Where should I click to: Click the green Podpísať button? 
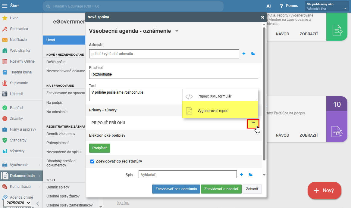tap(100, 148)
